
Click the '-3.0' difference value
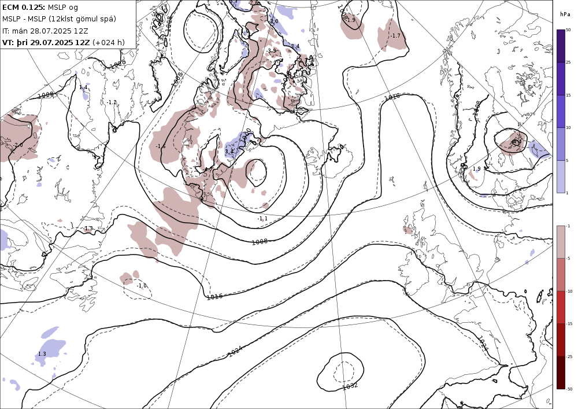tap(273, 21)
